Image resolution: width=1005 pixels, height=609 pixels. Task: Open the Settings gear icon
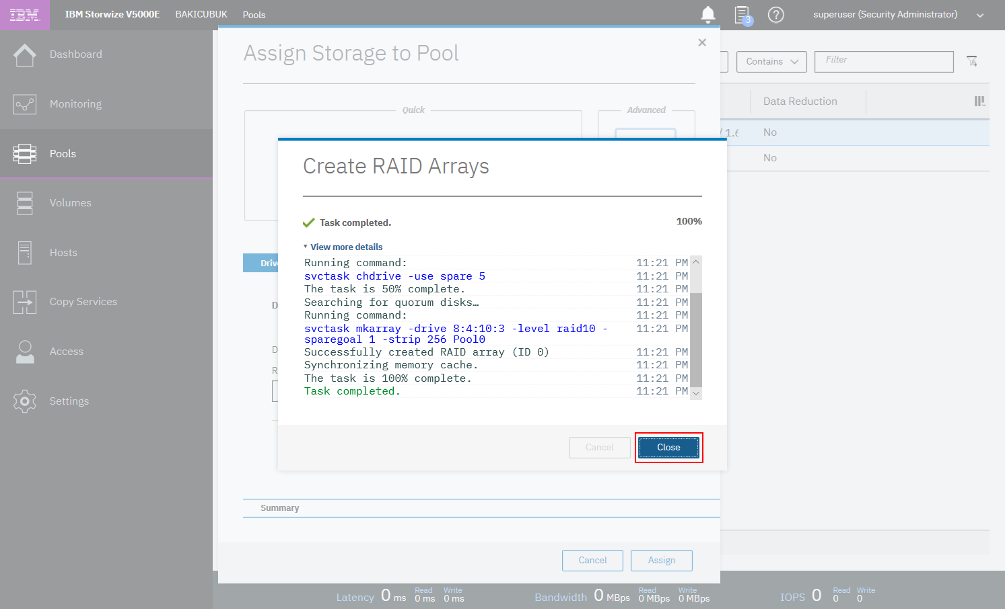(x=25, y=401)
